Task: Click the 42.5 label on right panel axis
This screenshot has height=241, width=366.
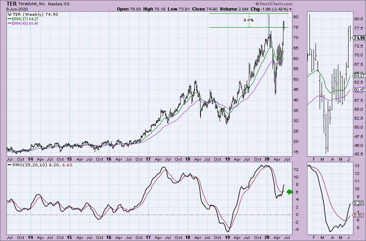Action: 359,154
